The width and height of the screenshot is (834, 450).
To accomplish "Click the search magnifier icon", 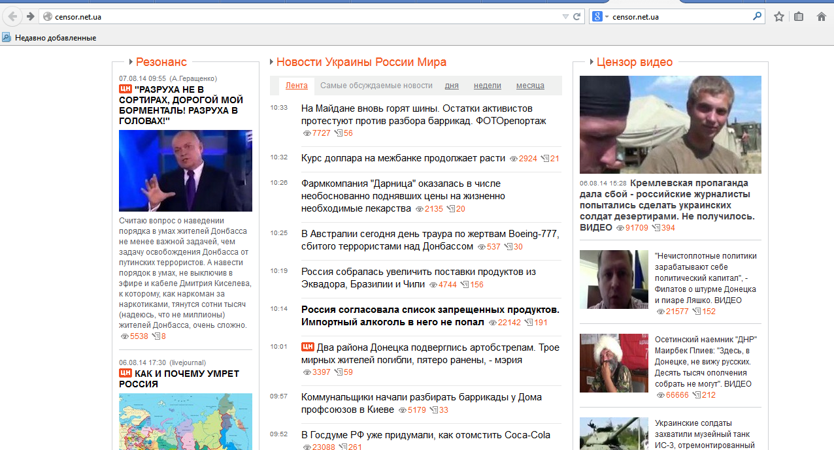I will pyautogui.click(x=757, y=16).
